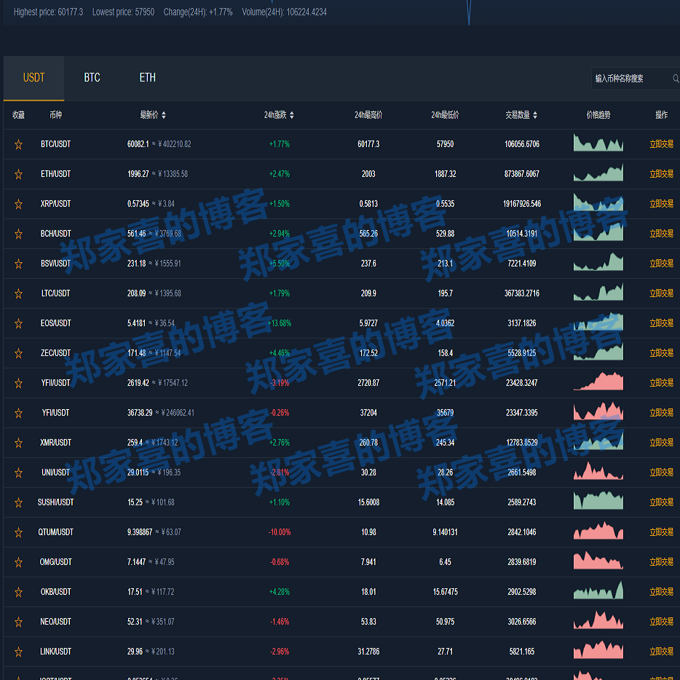Click the star icon beside ETH/USDT
The image size is (680, 680).
[x=18, y=174]
